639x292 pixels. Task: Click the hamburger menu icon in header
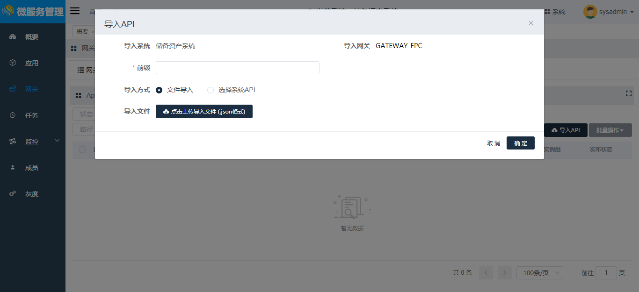(75, 11)
